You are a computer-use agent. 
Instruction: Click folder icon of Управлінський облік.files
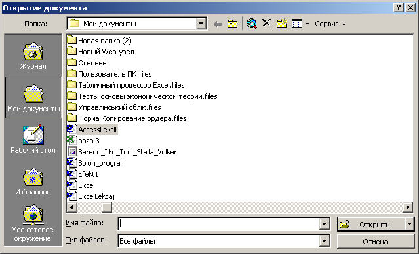[x=71, y=107]
